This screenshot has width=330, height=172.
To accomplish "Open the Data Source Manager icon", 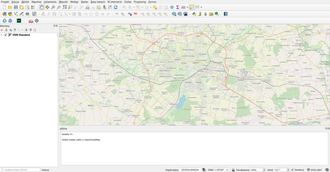I will (x=4, y=14).
